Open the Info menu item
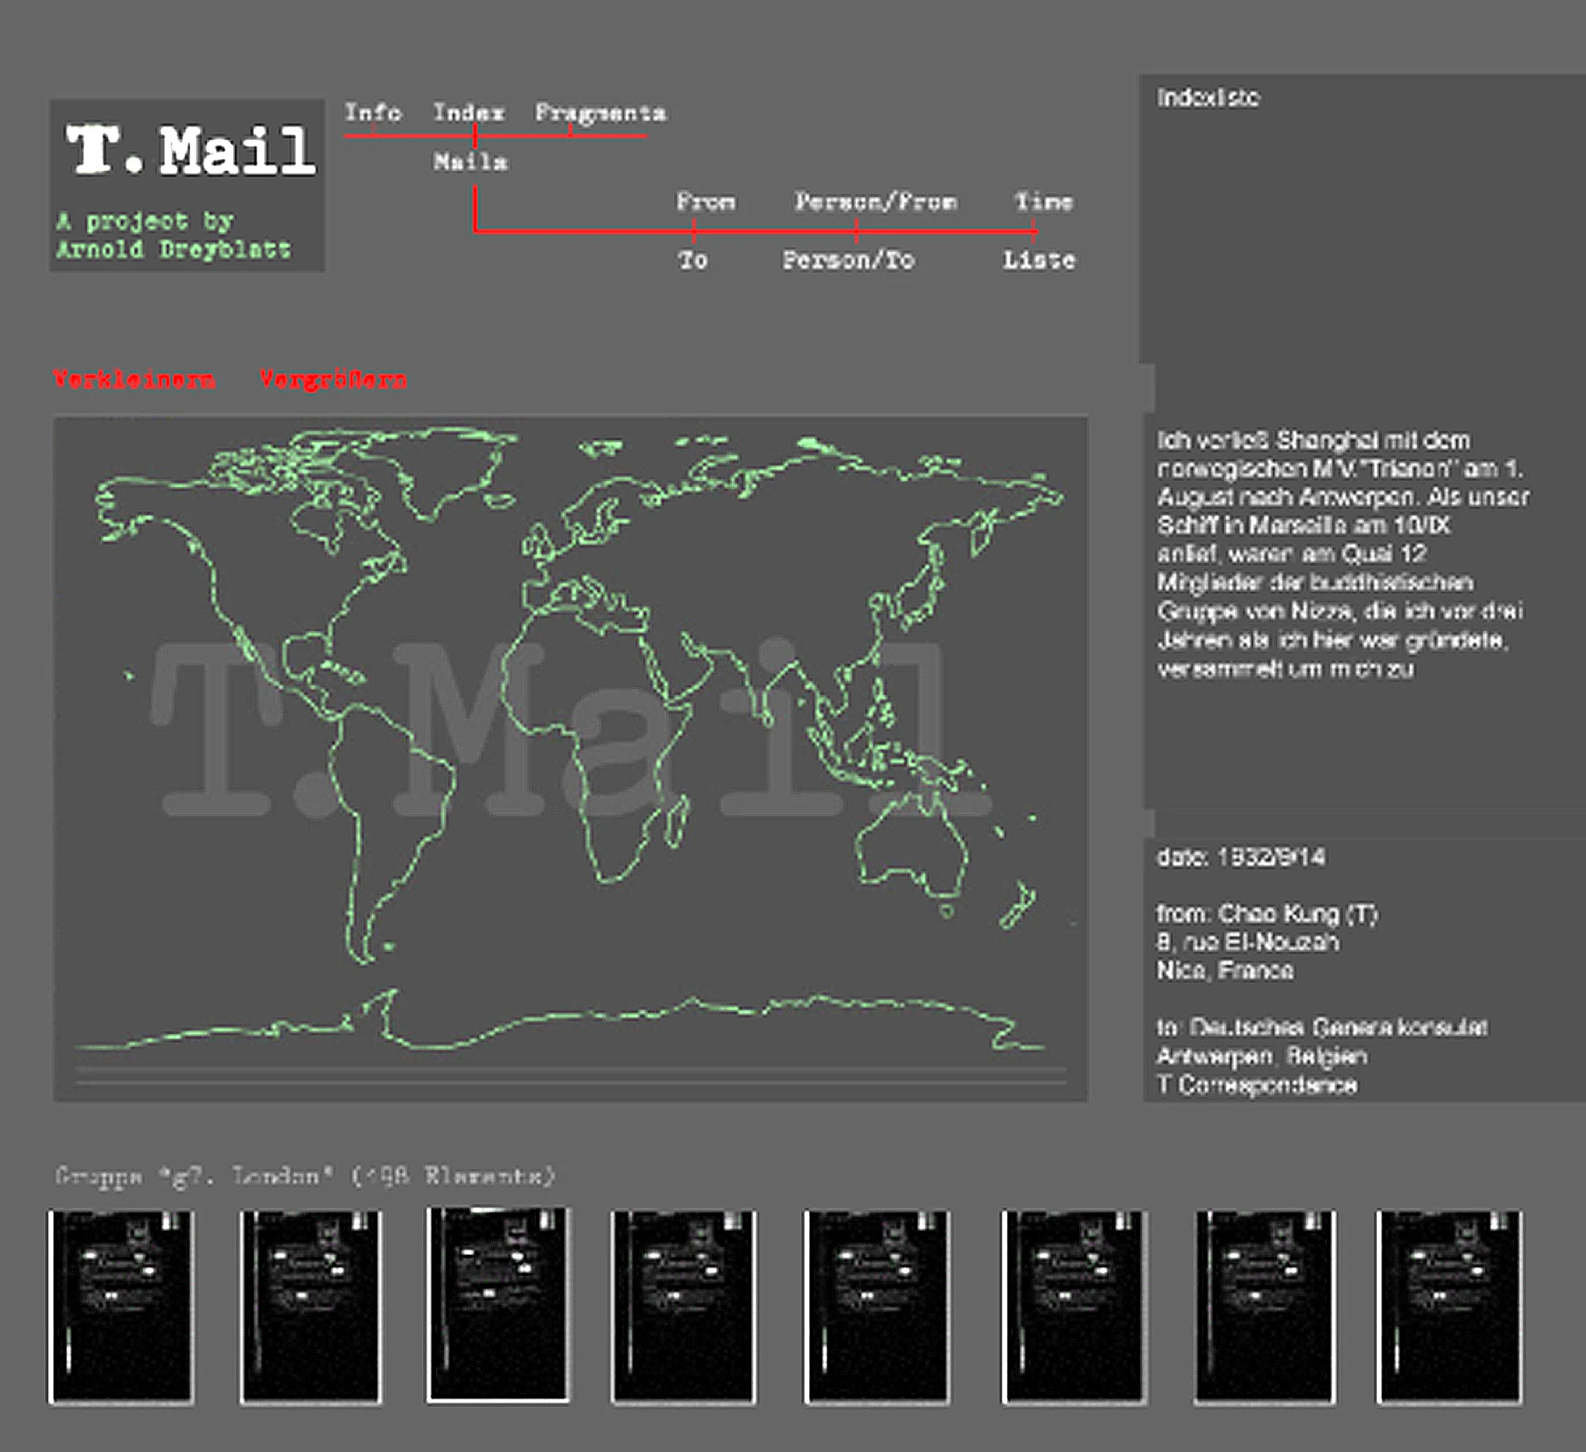The height and width of the screenshot is (1452, 1586). tap(373, 112)
